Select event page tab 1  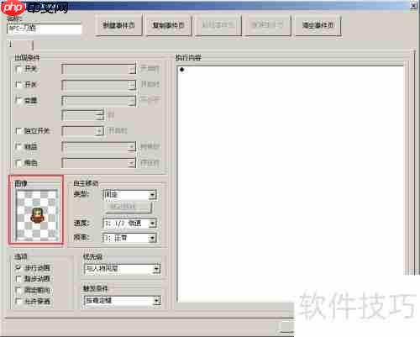pyautogui.click(x=19, y=45)
